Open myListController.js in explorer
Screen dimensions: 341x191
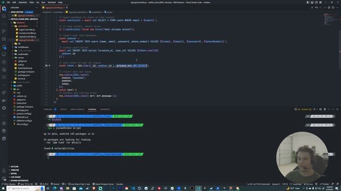pyautogui.click(x=27, y=37)
